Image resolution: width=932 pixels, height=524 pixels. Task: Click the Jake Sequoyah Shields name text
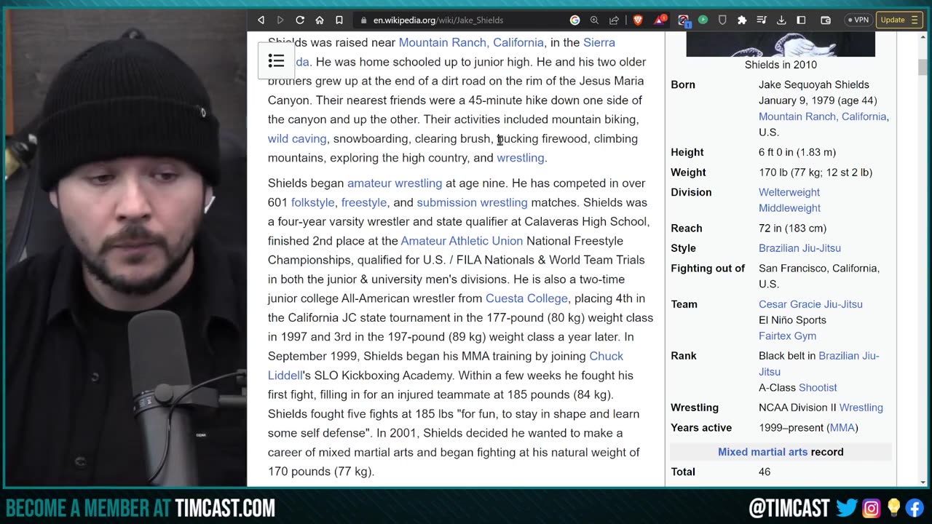(x=814, y=84)
